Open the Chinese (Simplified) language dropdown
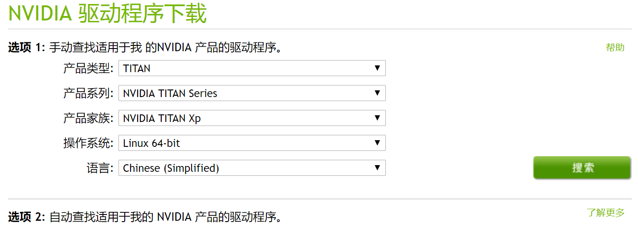Viewport: 638px width, 231px height. point(252,168)
